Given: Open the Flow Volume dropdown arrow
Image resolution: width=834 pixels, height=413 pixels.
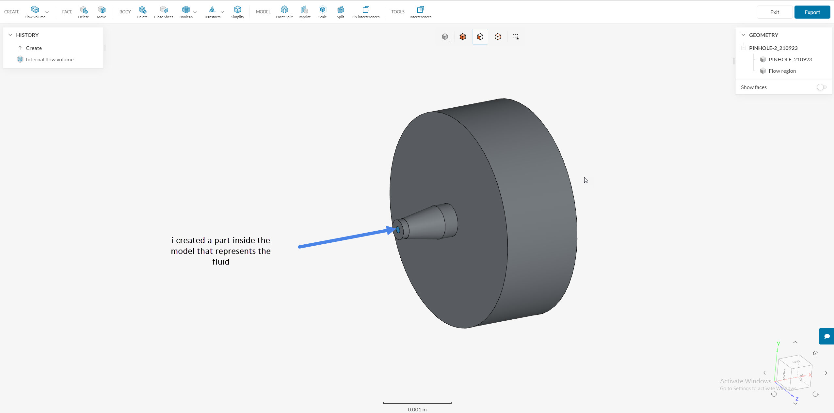Looking at the screenshot, I should 47,12.
